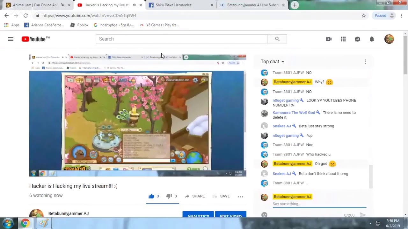Mute the YouTube tab speaker icon
The width and height of the screenshot is (408, 229).
pyautogui.click(x=134, y=5)
